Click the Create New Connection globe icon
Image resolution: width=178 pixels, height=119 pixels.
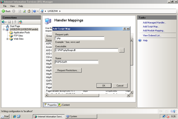(3, 22)
